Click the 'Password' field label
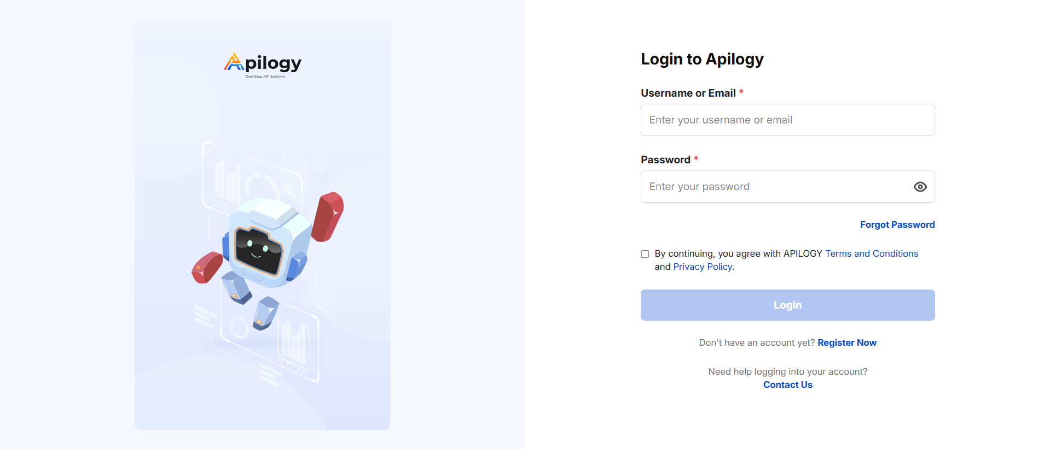This screenshot has height=449, width=1050. coord(665,160)
